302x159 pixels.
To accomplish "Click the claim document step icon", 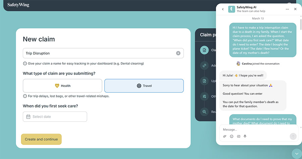I will pyautogui.click(x=204, y=50).
